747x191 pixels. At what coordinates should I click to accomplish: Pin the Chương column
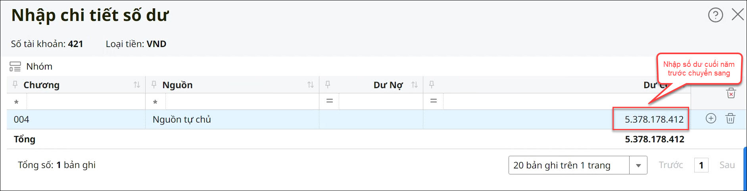click(x=15, y=85)
